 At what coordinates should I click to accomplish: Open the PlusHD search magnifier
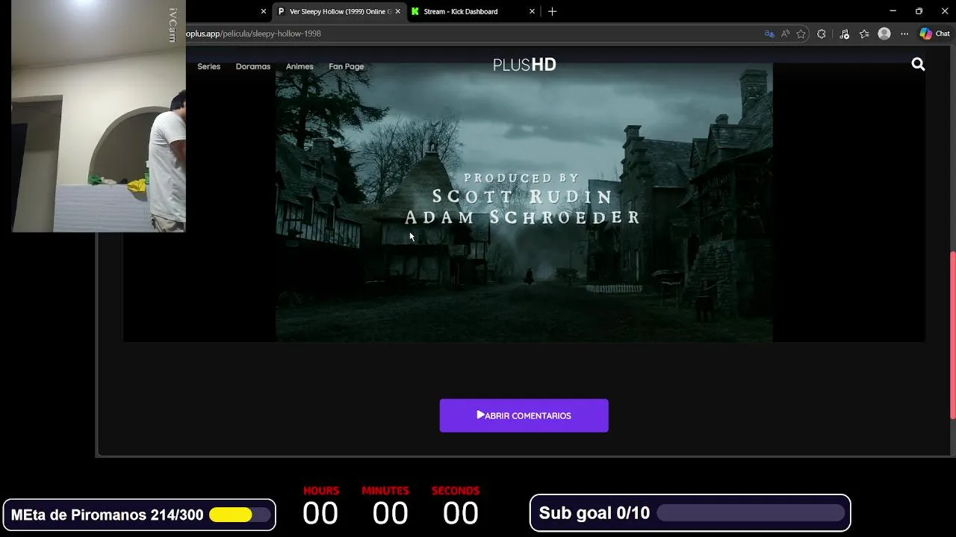click(918, 65)
